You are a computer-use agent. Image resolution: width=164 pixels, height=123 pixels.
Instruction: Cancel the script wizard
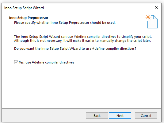point(146,116)
